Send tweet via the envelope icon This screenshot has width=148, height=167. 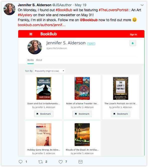[80, 162]
